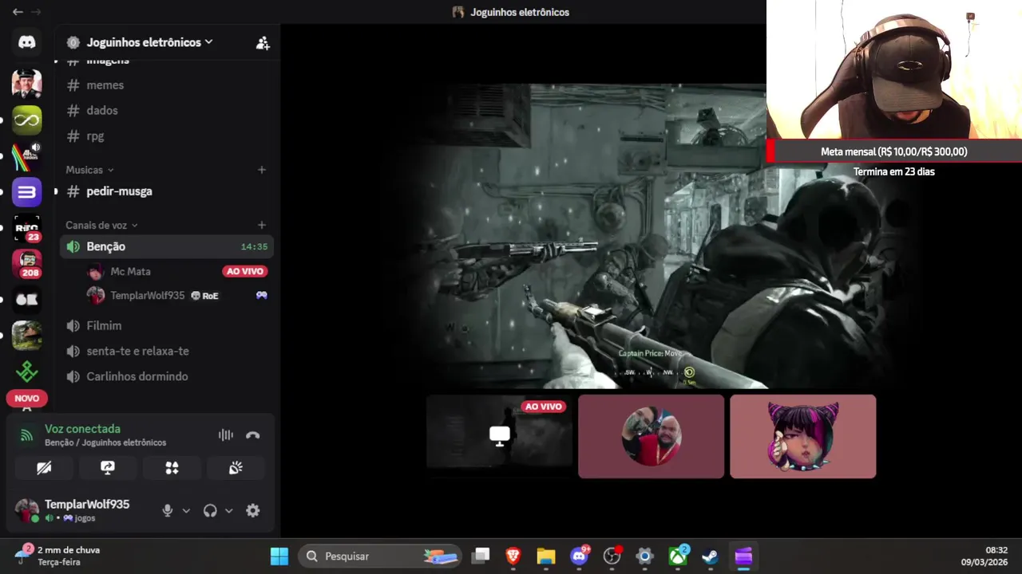Join the Filmim voice channel

(x=167, y=325)
